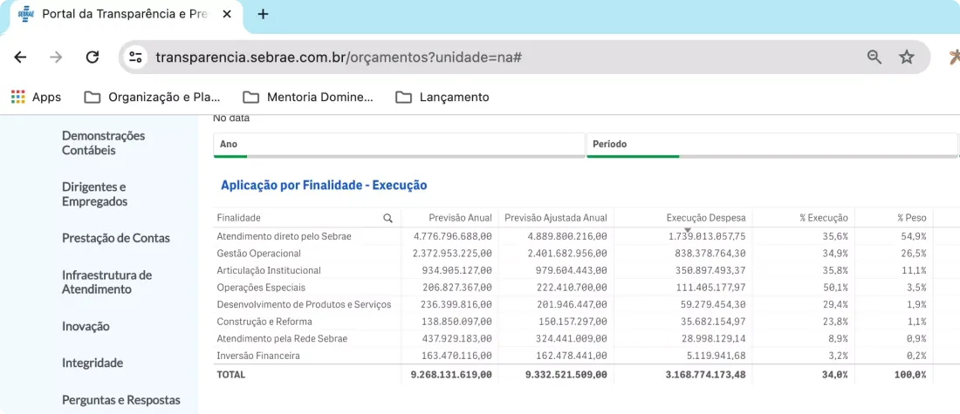
Task: Search the Finalidade column with magnifier icon
Action: 387,218
